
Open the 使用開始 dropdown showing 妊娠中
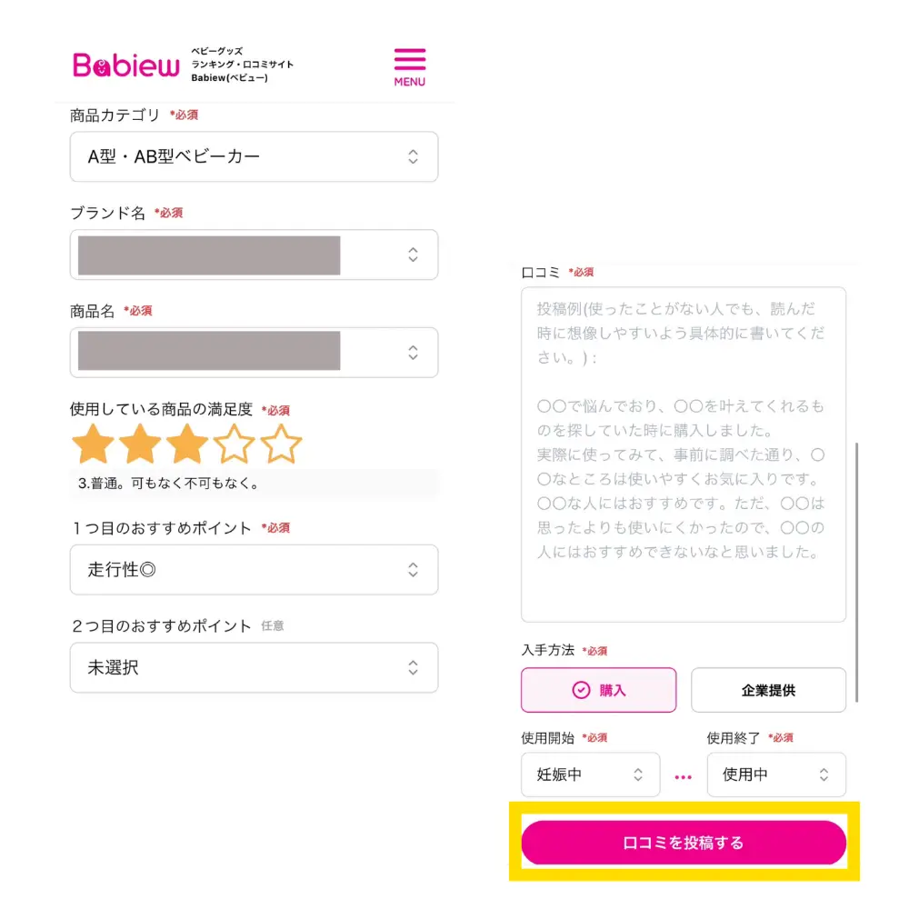coord(590,775)
